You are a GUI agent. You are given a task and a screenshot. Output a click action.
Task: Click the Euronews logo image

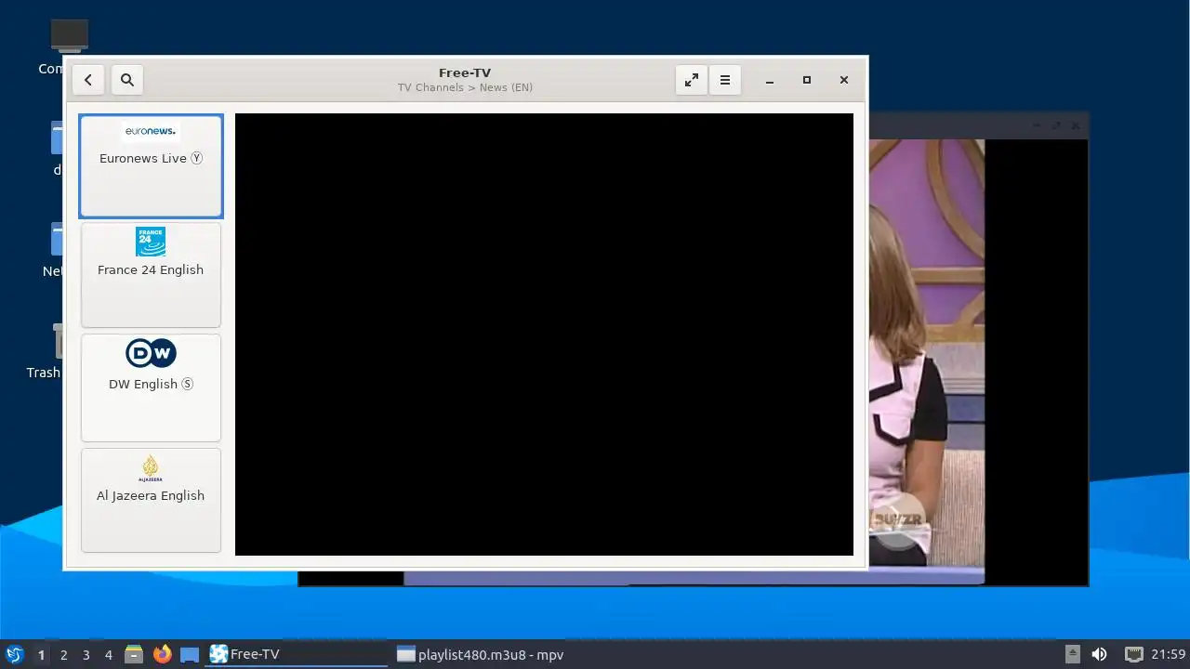(151, 131)
